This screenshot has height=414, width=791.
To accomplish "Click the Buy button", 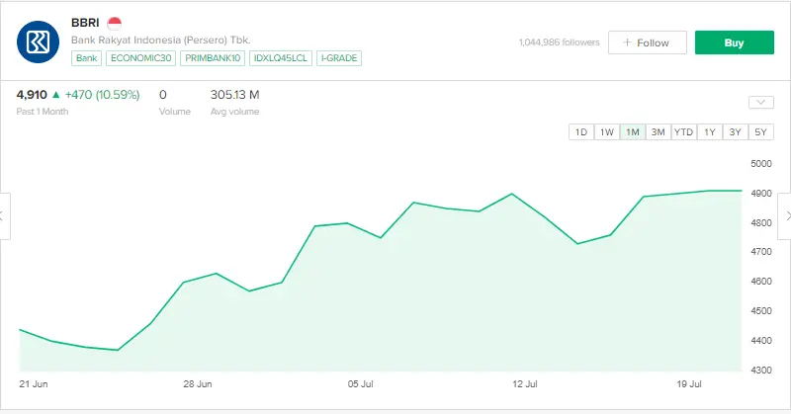I will 734,42.
